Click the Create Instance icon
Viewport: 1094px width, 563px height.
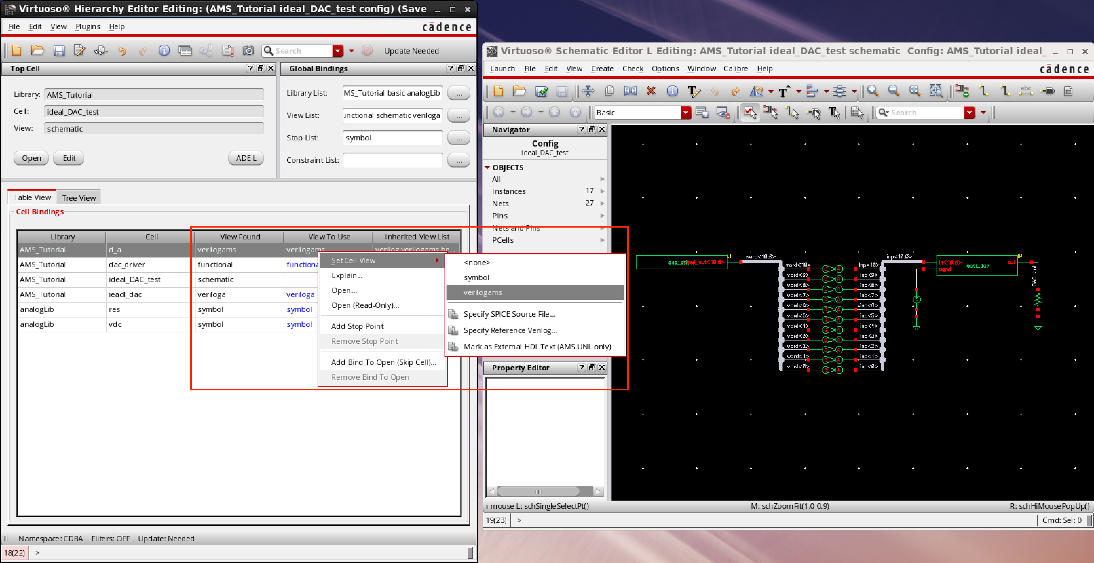click(962, 91)
